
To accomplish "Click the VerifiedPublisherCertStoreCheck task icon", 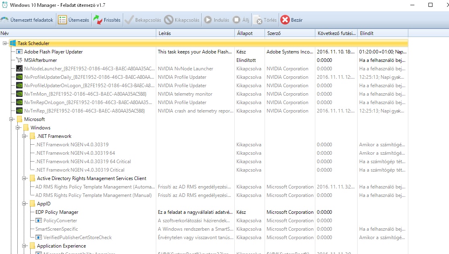I will coord(39,238).
